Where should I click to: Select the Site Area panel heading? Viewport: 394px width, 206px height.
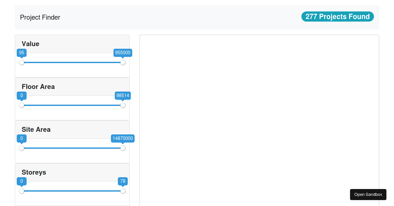[x=36, y=129]
